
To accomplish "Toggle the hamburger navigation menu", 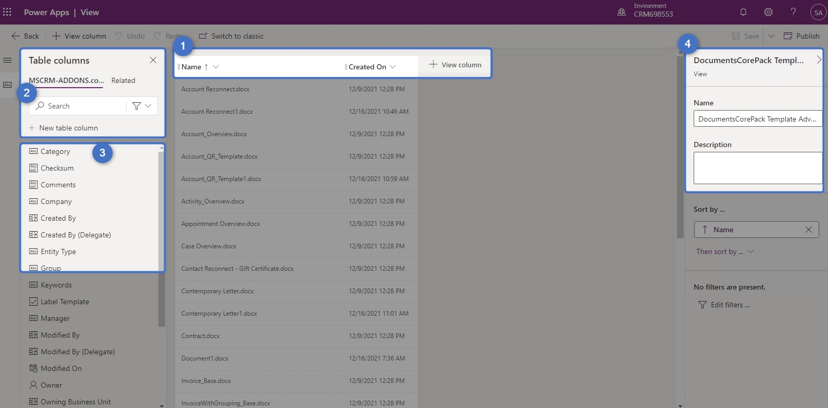I will [x=7, y=61].
